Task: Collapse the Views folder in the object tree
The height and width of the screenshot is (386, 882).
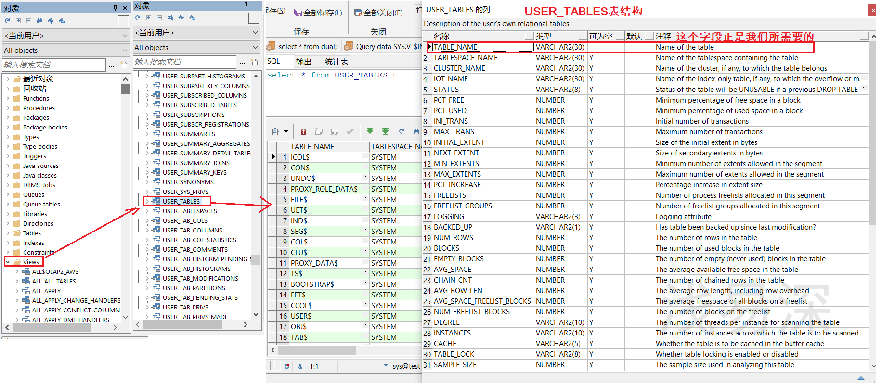Action: pos(8,262)
